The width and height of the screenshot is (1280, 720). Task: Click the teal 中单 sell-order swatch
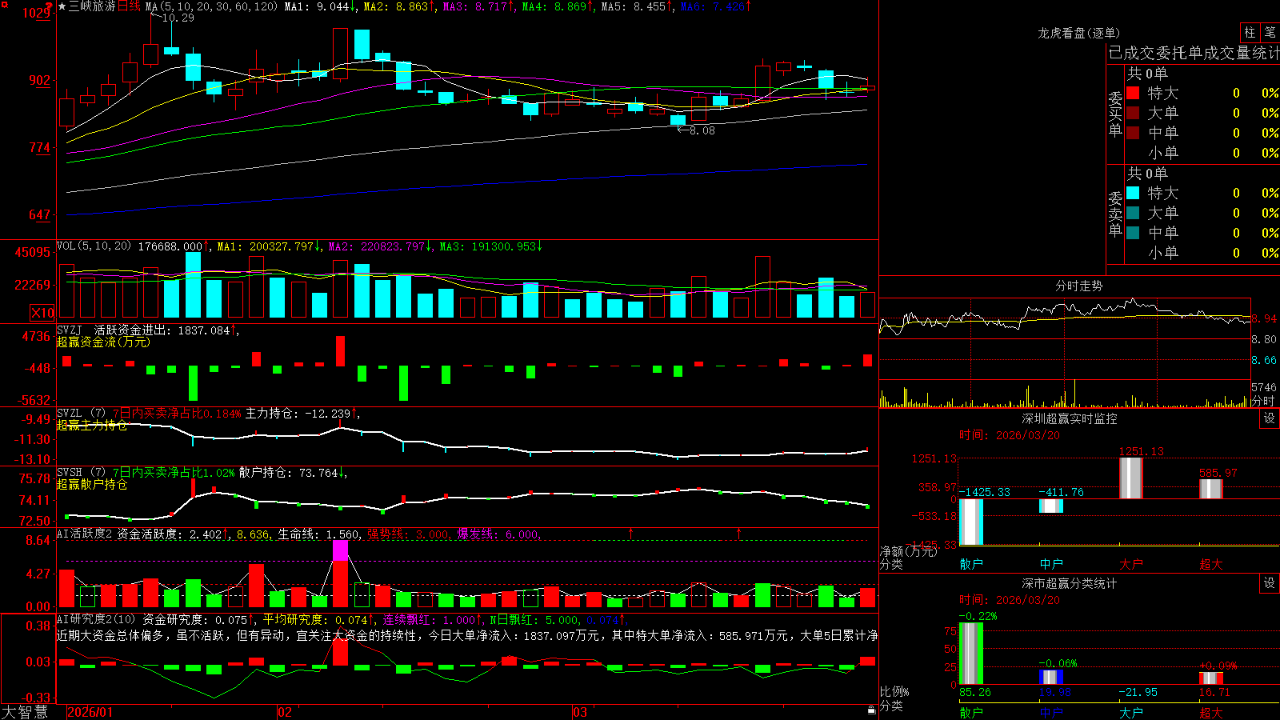click(1133, 233)
